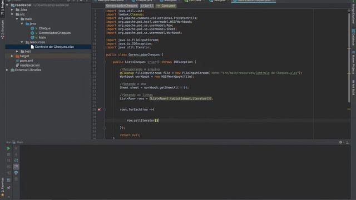This screenshot has height=200, width=356.
Task: Toggle pin tab in the Run panel
Action: pyautogui.click(x=8, y=188)
